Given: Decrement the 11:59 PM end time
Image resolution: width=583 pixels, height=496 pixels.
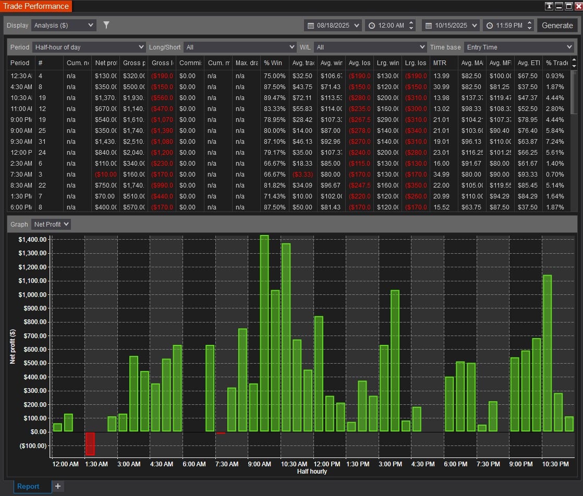Looking at the screenshot, I should point(530,28).
